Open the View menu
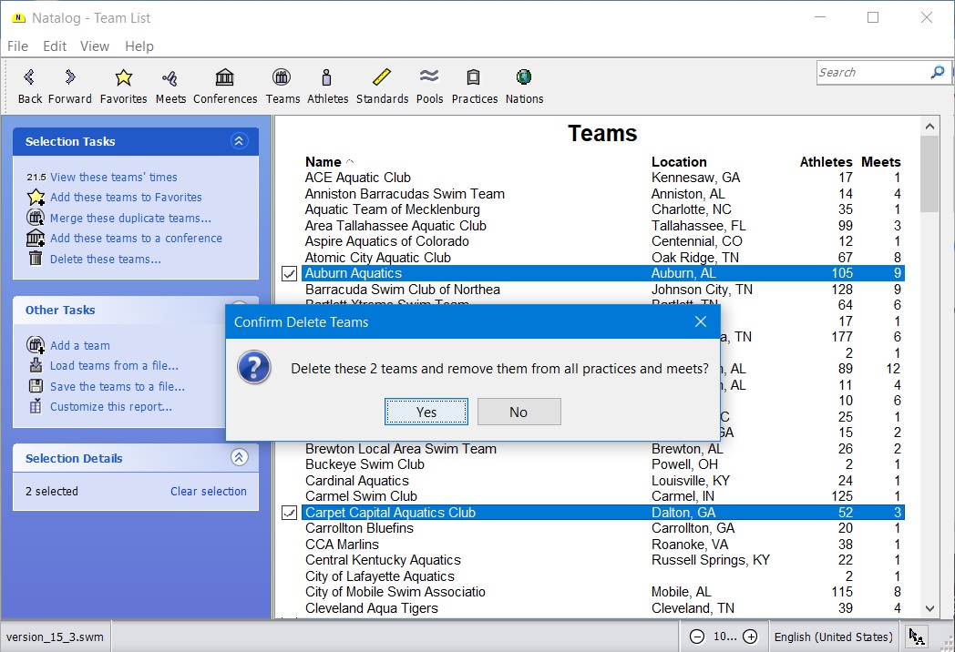The height and width of the screenshot is (652, 955). pos(95,46)
